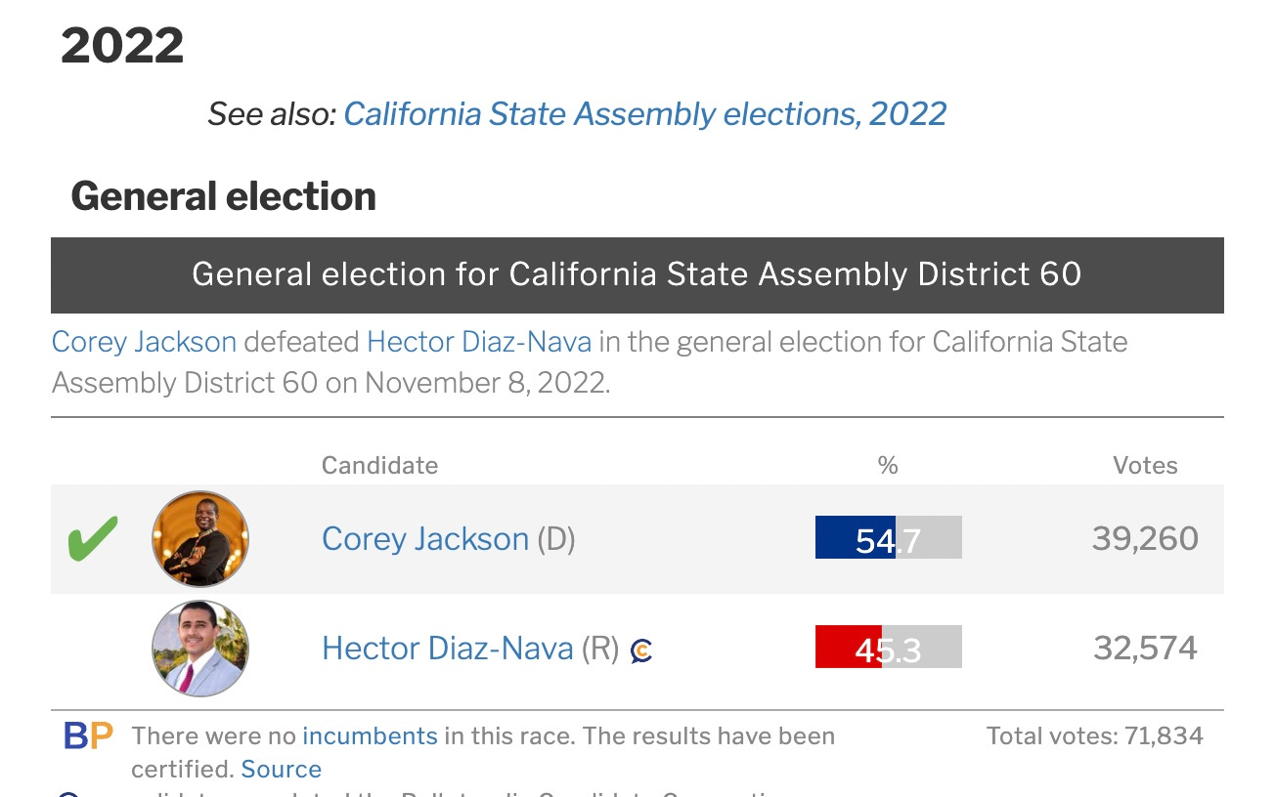Visit the incumbents link in the footnote
This screenshot has height=797, width=1275.
(370, 735)
